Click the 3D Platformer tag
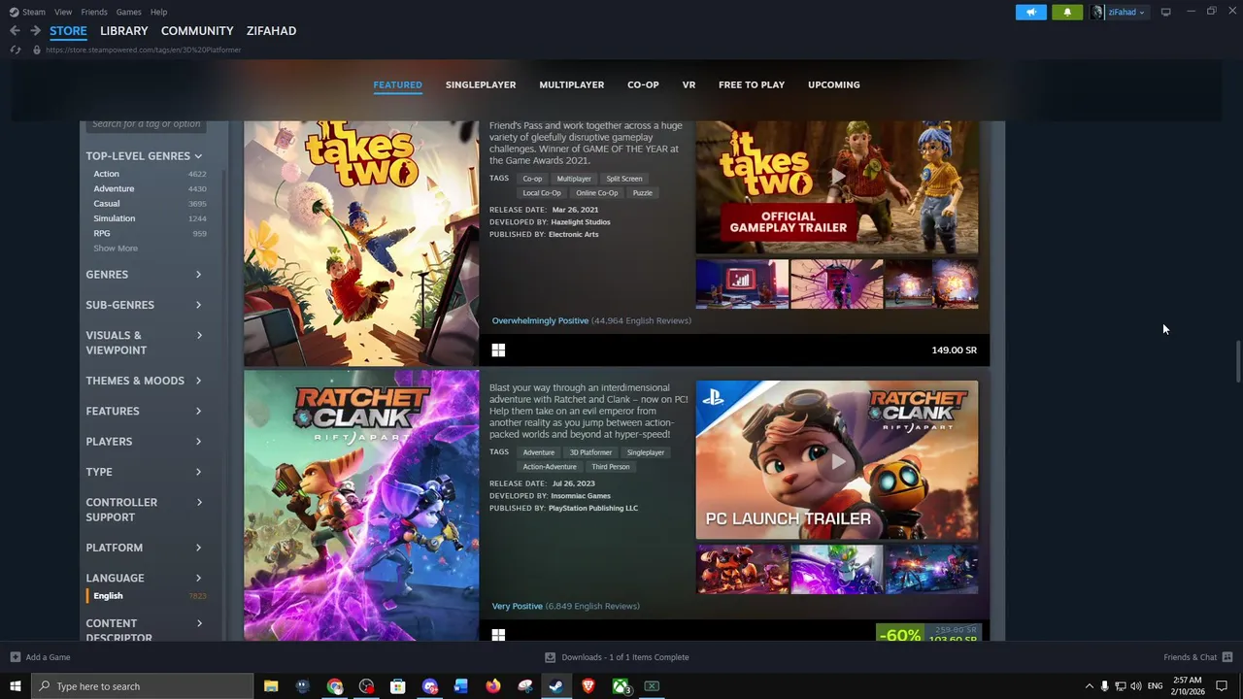1243x699 pixels. point(590,452)
